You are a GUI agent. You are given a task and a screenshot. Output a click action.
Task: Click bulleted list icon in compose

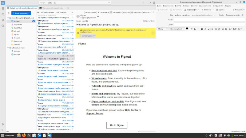(216, 29)
